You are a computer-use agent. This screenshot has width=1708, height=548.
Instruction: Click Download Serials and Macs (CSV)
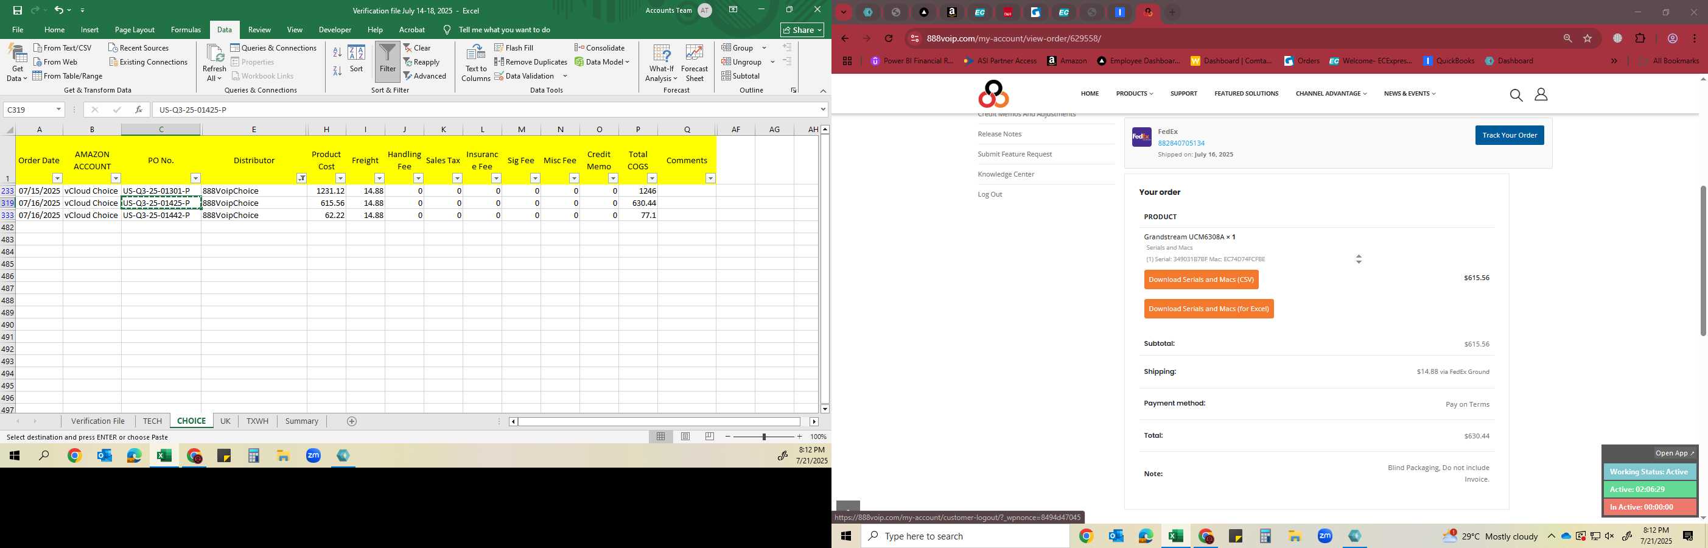pos(1201,279)
